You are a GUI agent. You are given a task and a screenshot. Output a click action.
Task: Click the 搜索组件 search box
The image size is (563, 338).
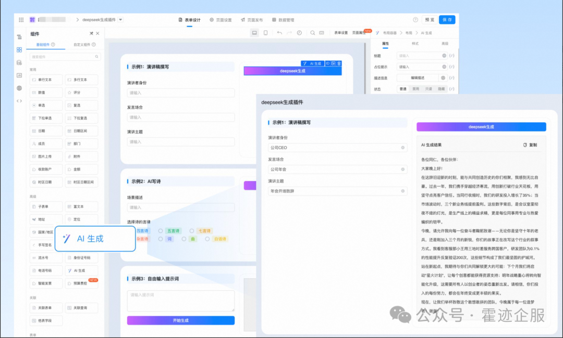click(x=65, y=57)
